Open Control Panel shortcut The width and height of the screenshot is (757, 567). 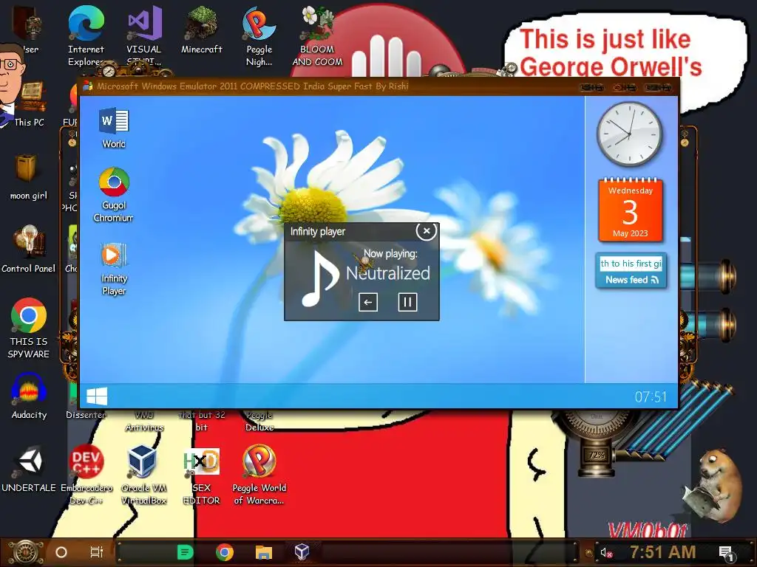tap(29, 250)
